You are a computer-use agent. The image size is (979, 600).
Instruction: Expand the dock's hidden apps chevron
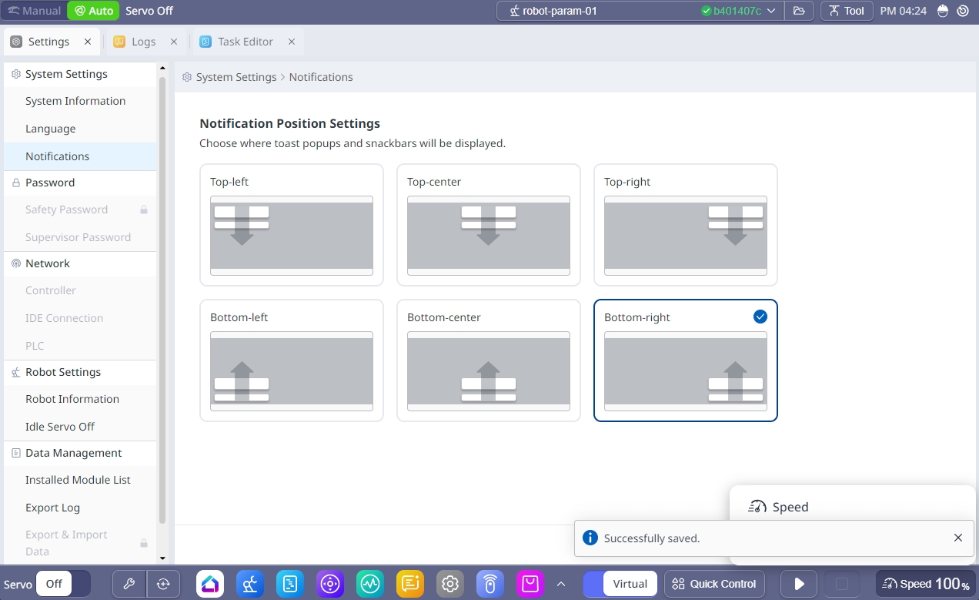click(x=561, y=584)
